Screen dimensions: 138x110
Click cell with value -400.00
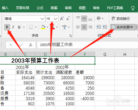point(85,98)
